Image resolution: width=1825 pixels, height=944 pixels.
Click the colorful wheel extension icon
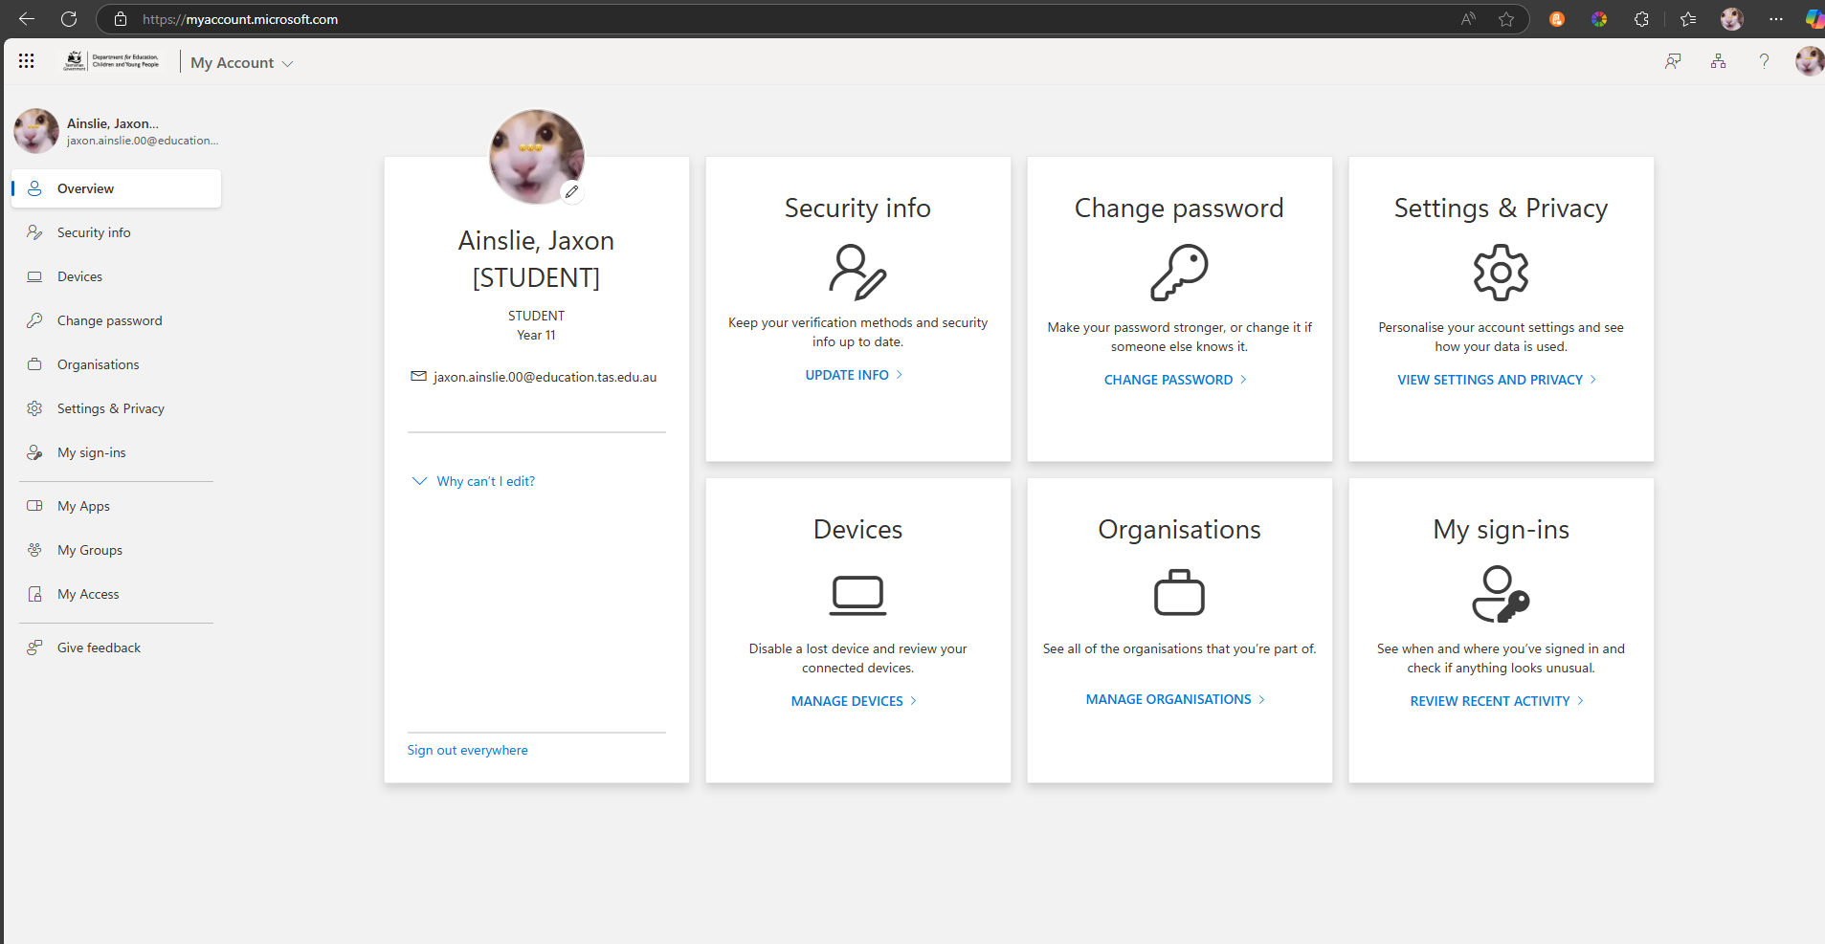tap(1599, 19)
